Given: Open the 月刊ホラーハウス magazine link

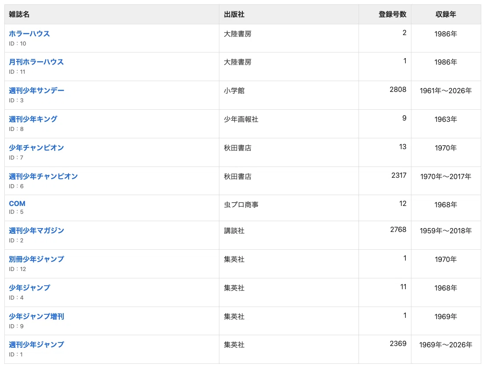Looking at the screenshot, I should tap(36, 62).
